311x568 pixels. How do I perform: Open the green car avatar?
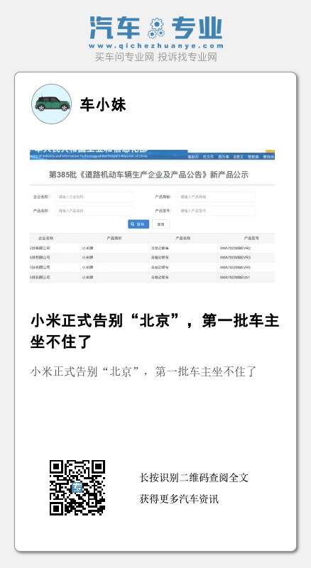pyautogui.click(x=51, y=104)
